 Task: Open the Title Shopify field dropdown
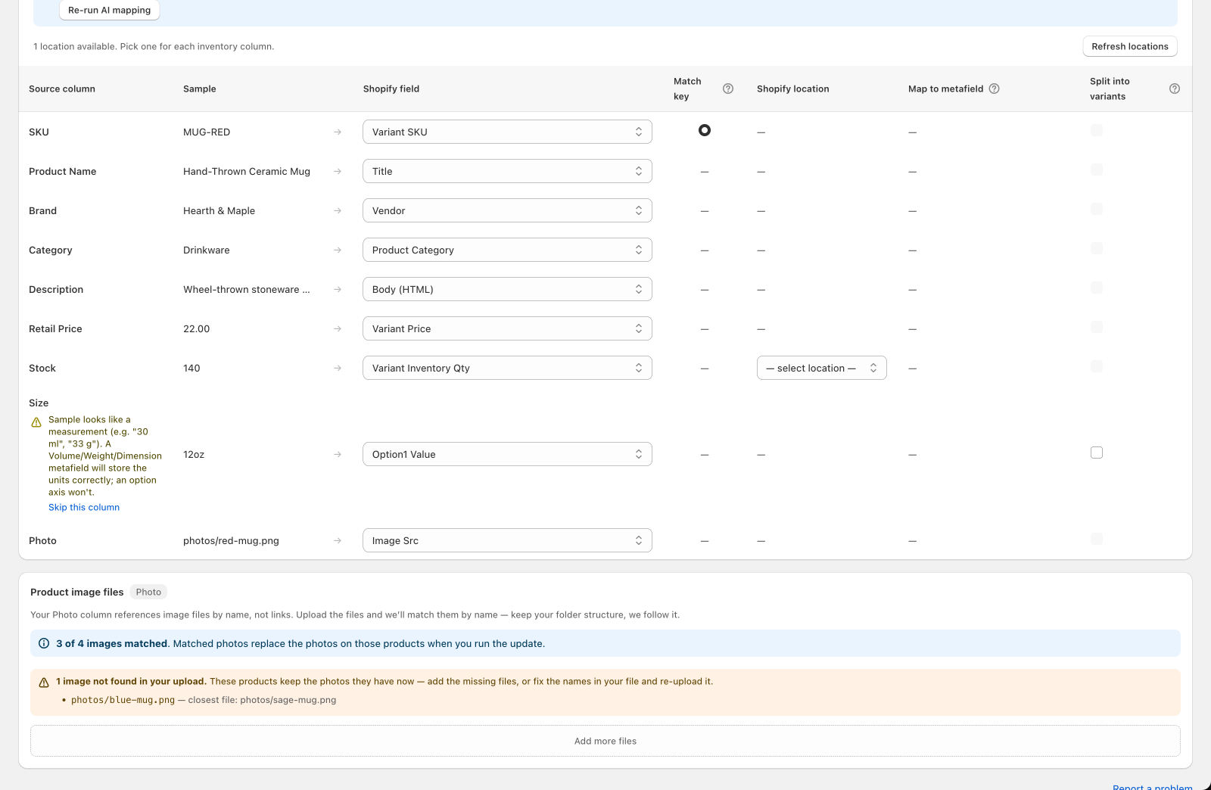click(x=507, y=171)
